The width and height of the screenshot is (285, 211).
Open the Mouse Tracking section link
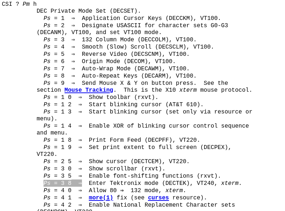(88, 90)
